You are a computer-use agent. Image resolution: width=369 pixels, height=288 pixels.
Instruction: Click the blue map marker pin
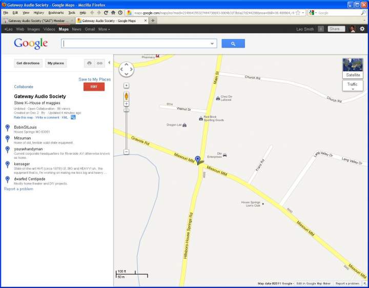[x=198, y=160]
